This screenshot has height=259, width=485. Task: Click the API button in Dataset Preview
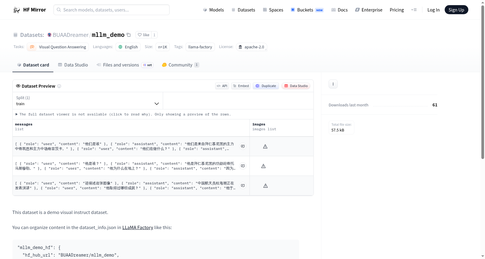222,86
